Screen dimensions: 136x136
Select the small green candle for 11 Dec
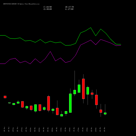pyautogui.click(x=62, y=115)
